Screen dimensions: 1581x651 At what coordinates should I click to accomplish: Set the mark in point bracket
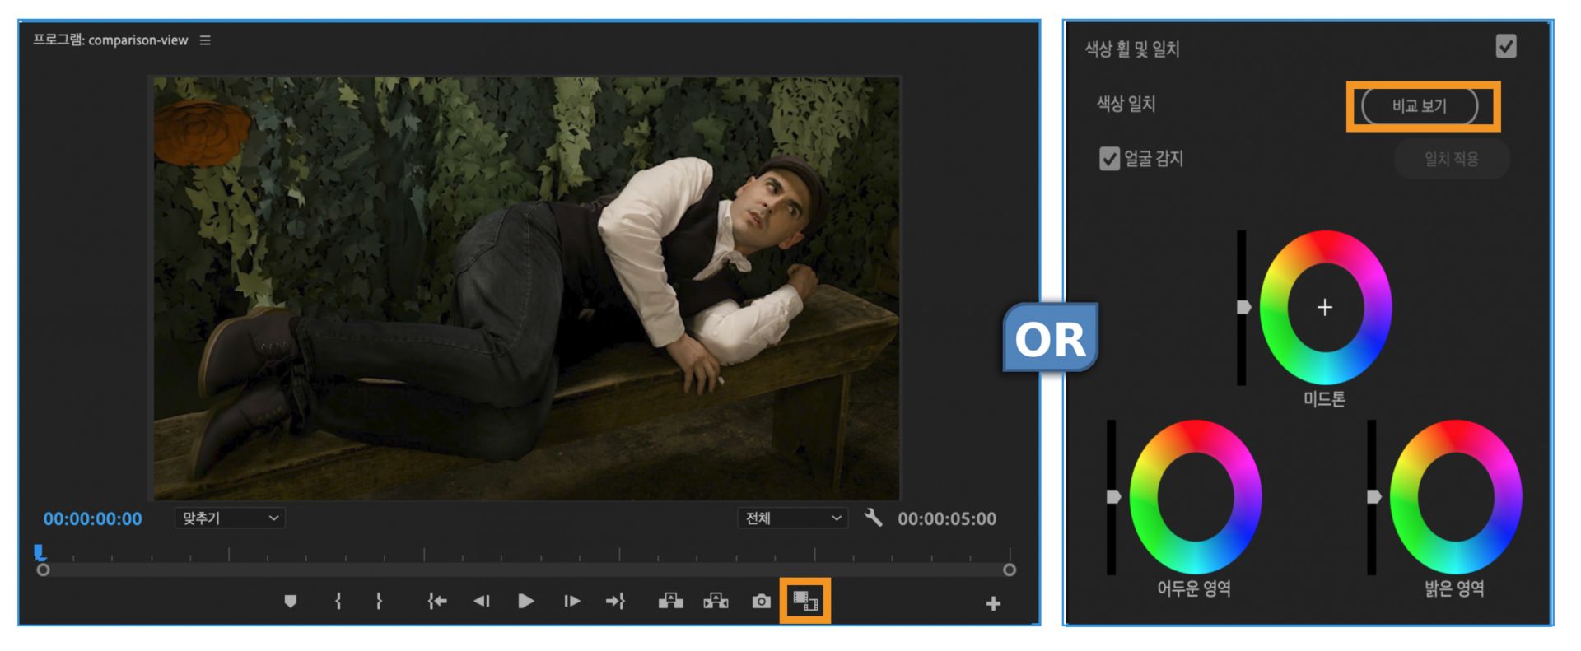338,602
